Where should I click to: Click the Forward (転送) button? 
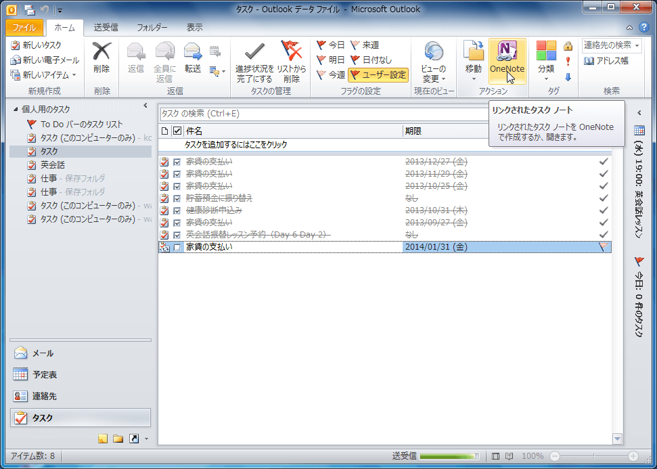coord(193,58)
